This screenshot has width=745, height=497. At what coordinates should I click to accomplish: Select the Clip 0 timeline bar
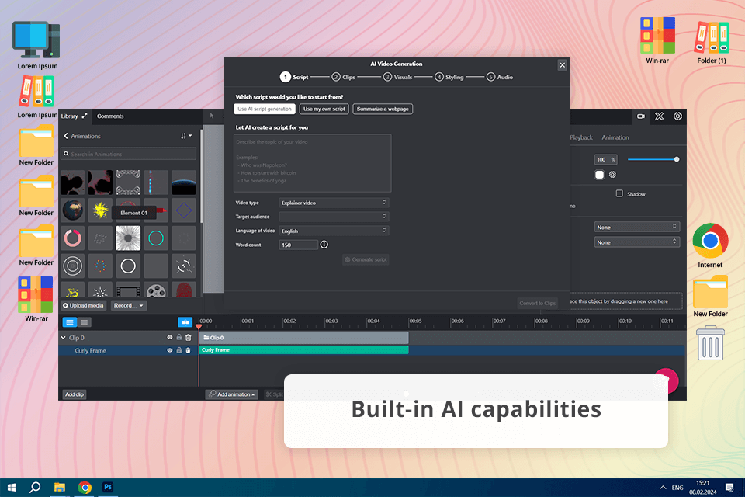[303, 338]
